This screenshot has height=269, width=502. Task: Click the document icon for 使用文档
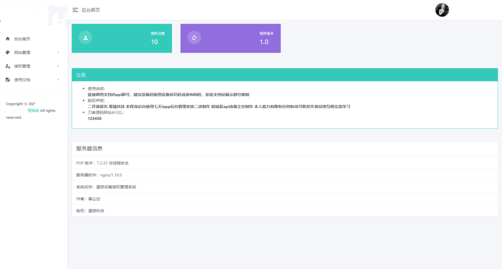coord(8,80)
